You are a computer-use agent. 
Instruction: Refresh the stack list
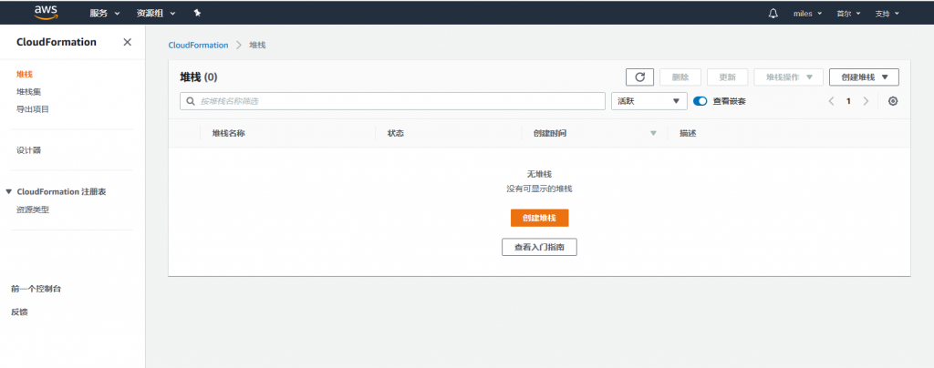tap(639, 77)
